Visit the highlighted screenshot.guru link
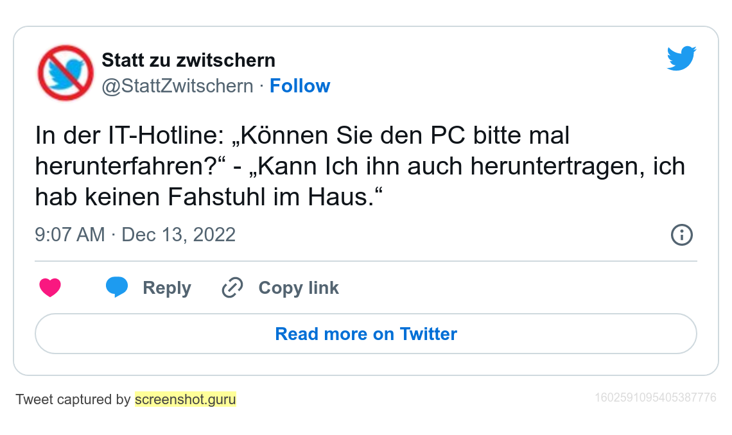The width and height of the screenshot is (732, 435). coord(185,399)
